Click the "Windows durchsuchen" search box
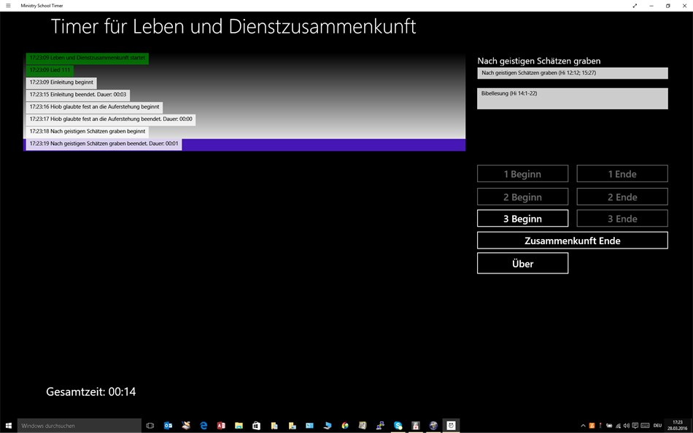693x433 pixels. tap(77, 425)
